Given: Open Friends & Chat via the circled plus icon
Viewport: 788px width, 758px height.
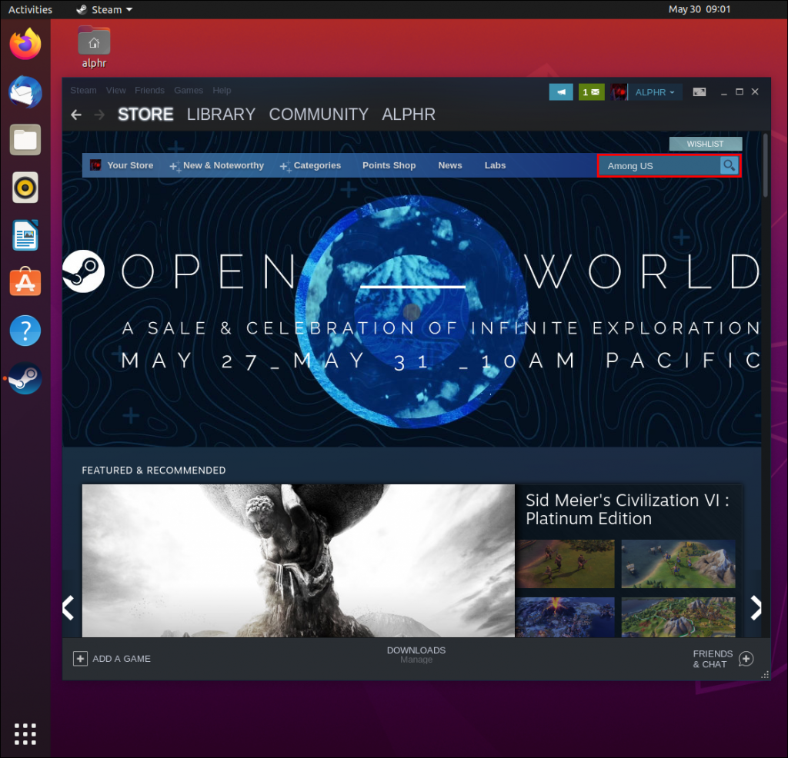Looking at the screenshot, I should click(745, 659).
